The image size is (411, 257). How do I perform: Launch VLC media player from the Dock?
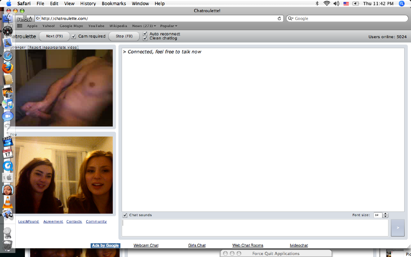click(x=8, y=202)
